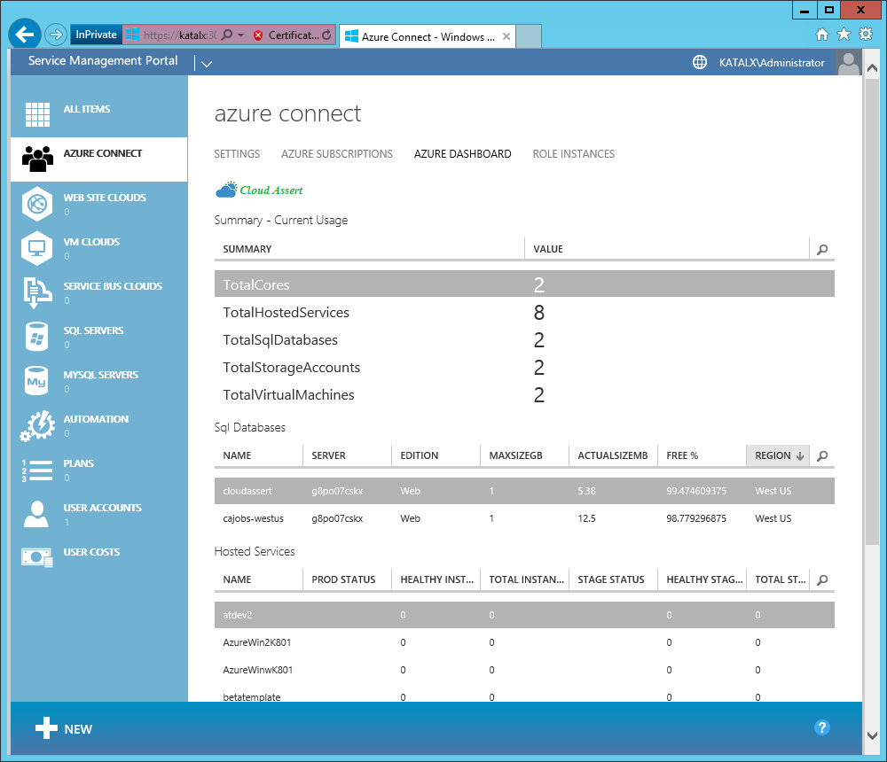Click Service Management Portal title
The image size is (887, 762).
pos(103,60)
